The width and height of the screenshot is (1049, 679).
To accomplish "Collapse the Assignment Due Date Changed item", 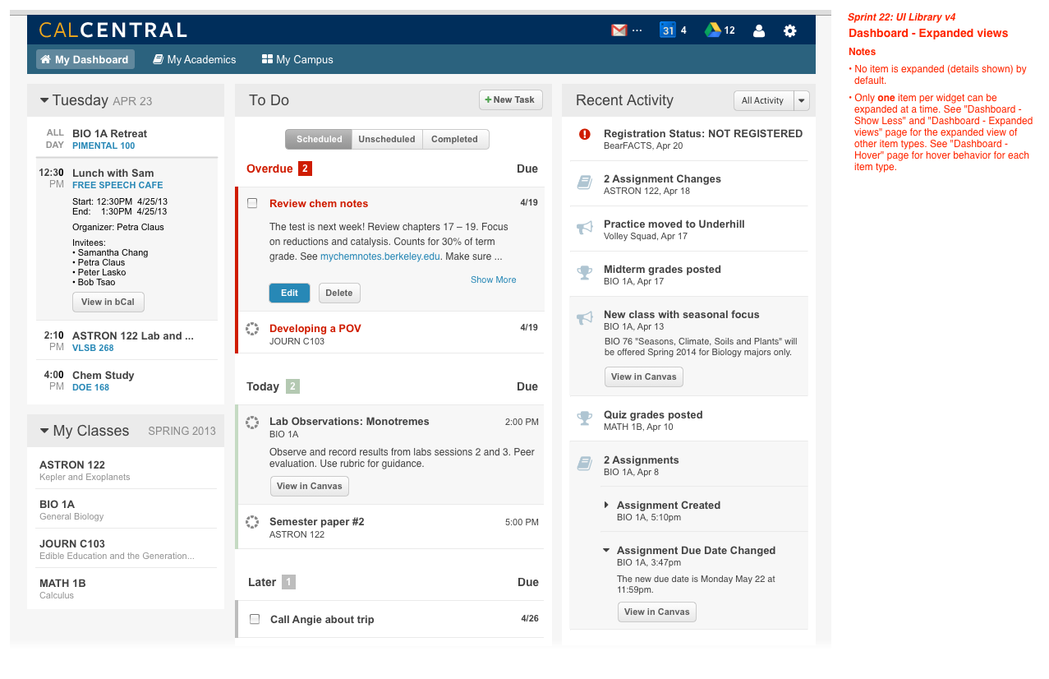I will click(606, 550).
